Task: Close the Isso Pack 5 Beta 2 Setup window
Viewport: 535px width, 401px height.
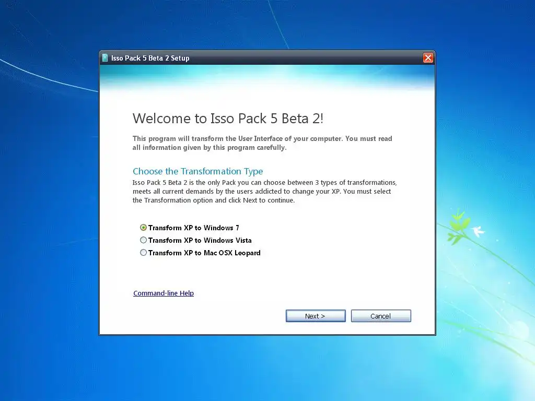Action: tap(428, 57)
